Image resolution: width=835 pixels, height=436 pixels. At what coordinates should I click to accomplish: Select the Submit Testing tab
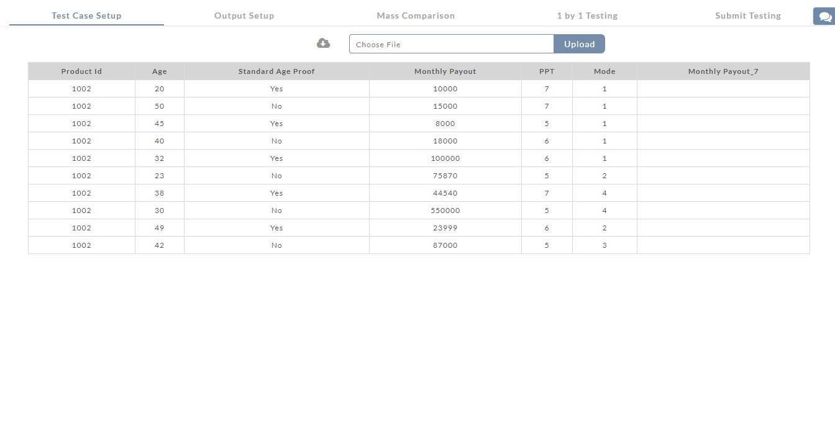[748, 16]
